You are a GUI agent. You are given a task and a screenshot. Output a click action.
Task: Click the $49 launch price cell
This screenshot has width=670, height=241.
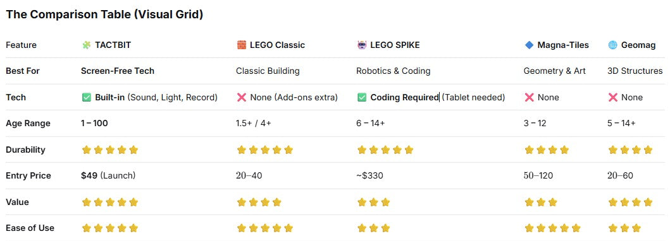[108, 176]
